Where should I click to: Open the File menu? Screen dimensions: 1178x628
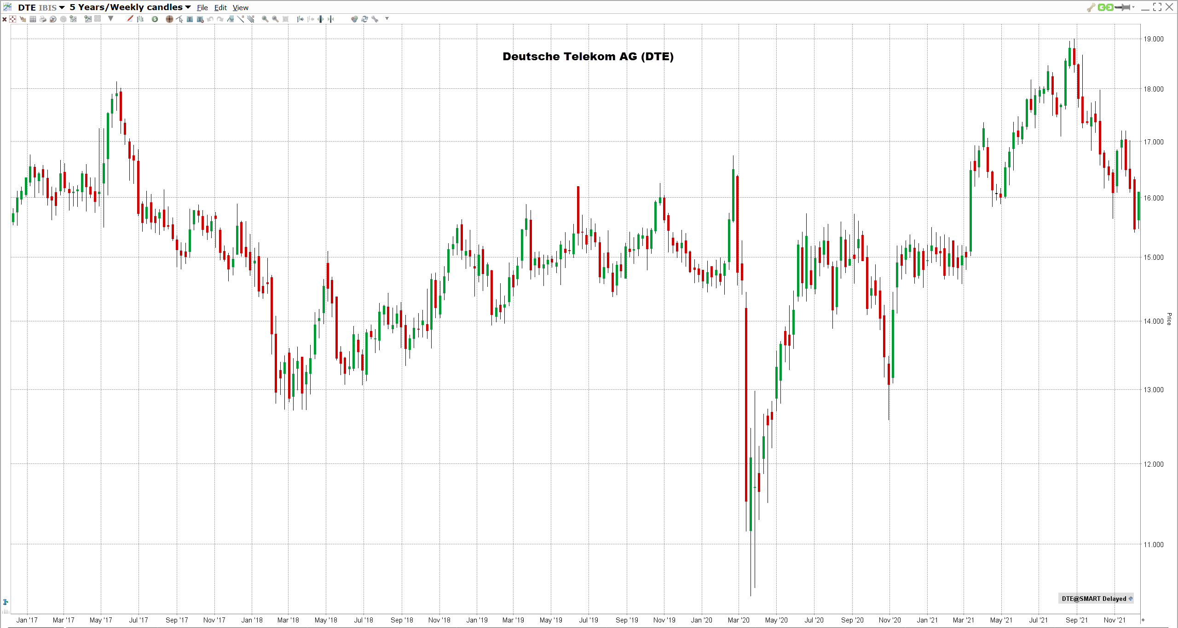[202, 8]
